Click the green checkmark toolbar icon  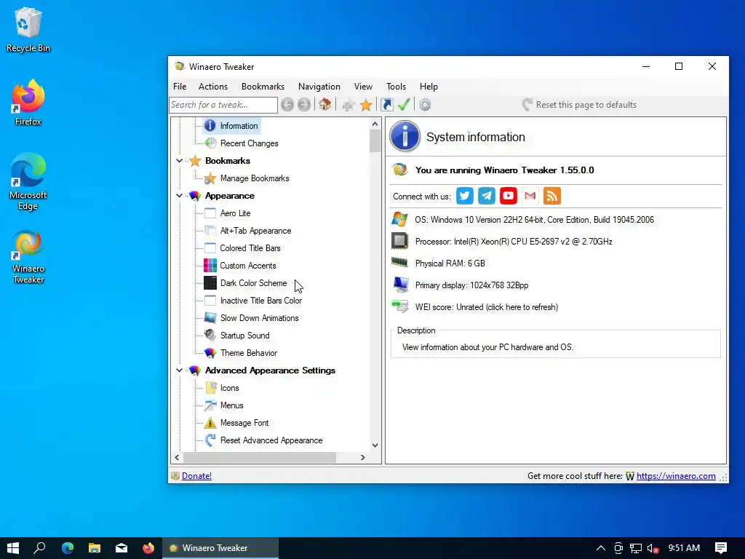pyautogui.click(x=404, y=105)
